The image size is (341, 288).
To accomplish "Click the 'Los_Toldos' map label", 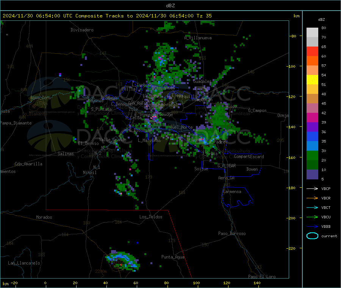I will pyautogui.click(x=151, y=217).
